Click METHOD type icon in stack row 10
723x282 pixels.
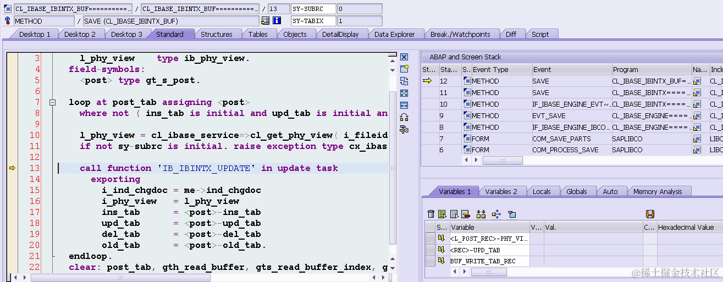(x=467, y=104)
